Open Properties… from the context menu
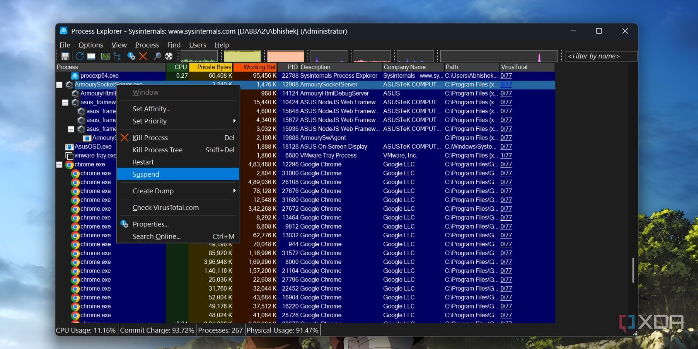The image size is (698, 349). (x=178, y=224)
